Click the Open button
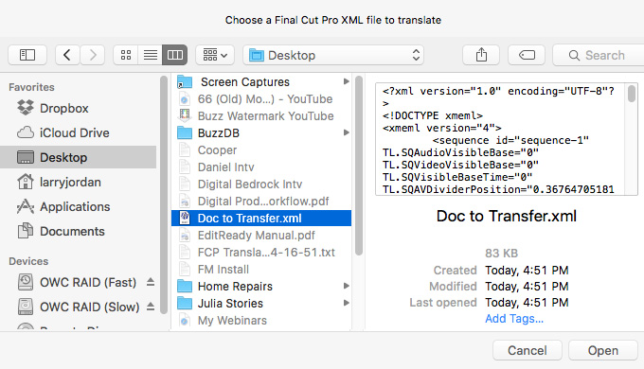Screen dimensions: 644x369 (603, 350)
